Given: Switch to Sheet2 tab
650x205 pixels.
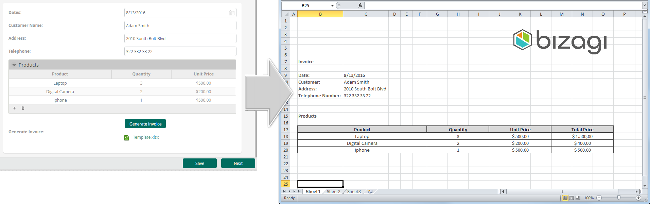Looking at the screenshot, I should point(333,191).
